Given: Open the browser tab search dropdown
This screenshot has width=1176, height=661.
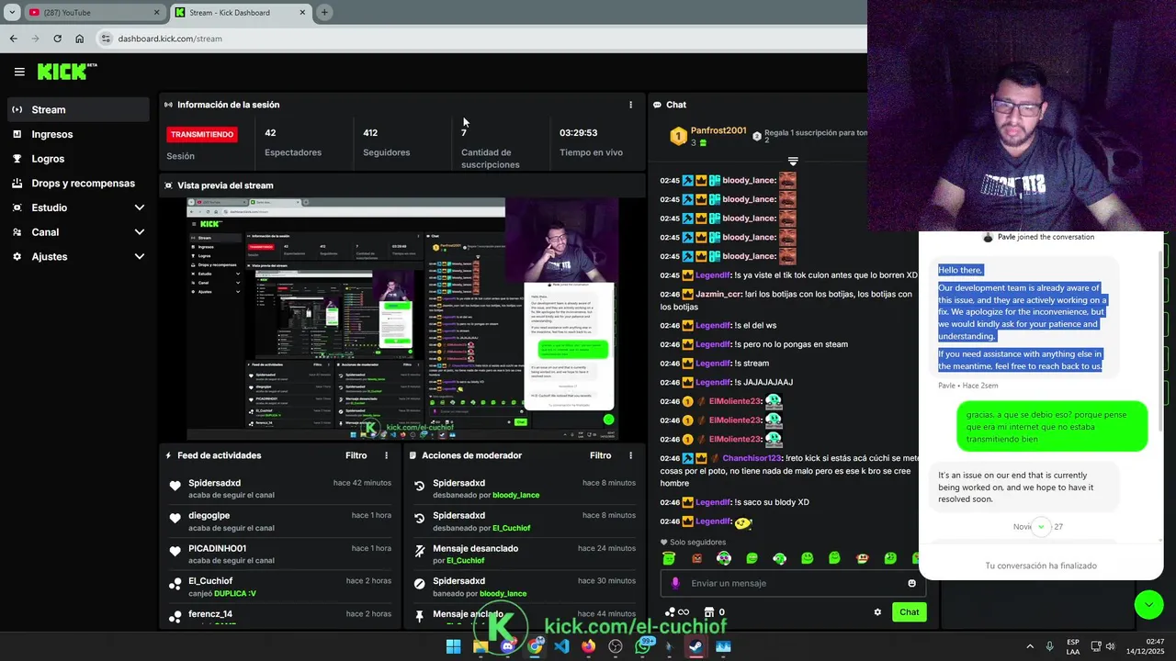Looking at the screenshot, I should (12, 13).
